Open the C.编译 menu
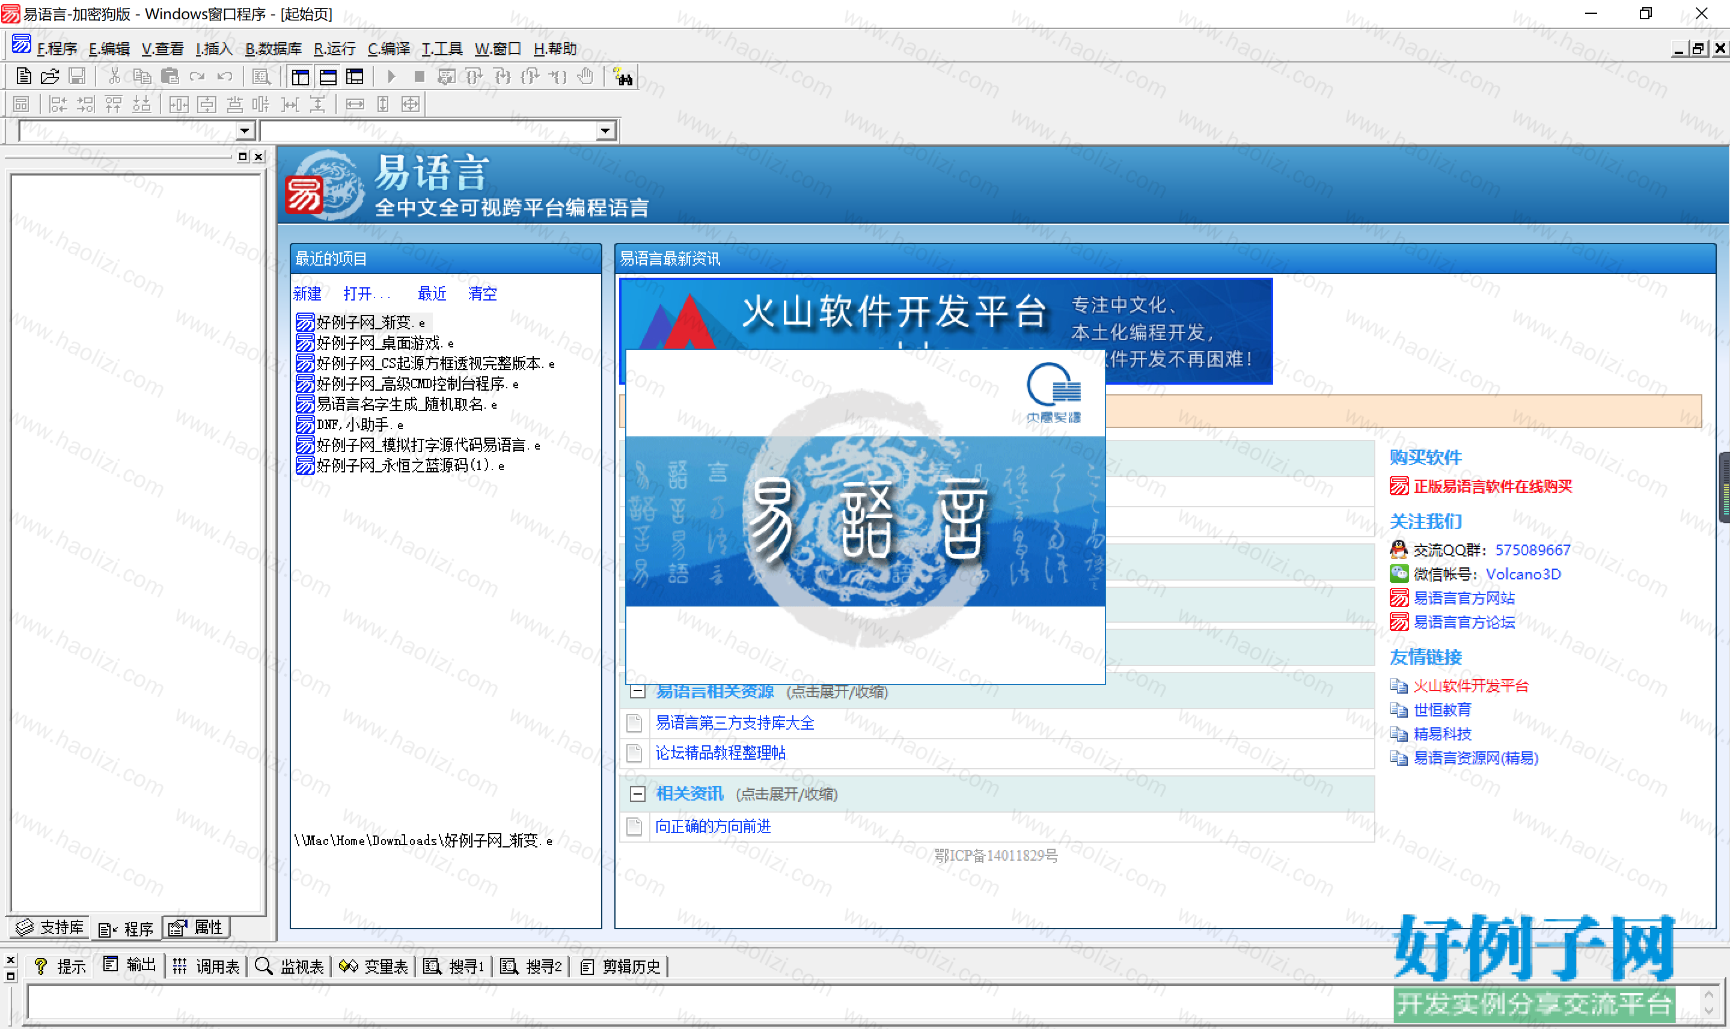1730x1029 pixels. [388, 49]
